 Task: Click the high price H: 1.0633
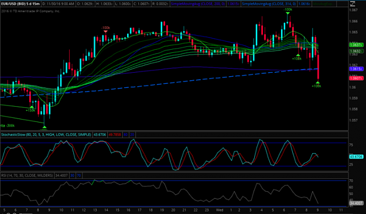point(104,4)
